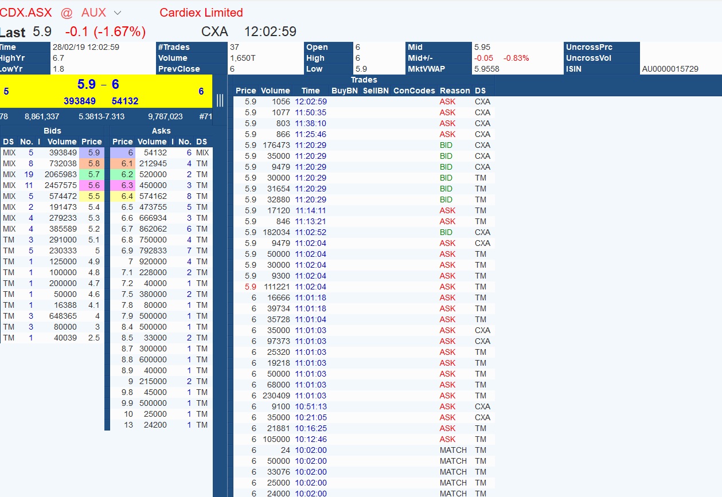This screenshot has width=722, height=497.
Task: Select bid row with volume 648365
Action: (x=52, y=316)
